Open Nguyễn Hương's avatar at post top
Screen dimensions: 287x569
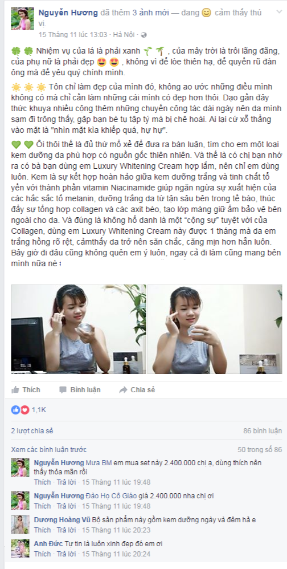22,18
